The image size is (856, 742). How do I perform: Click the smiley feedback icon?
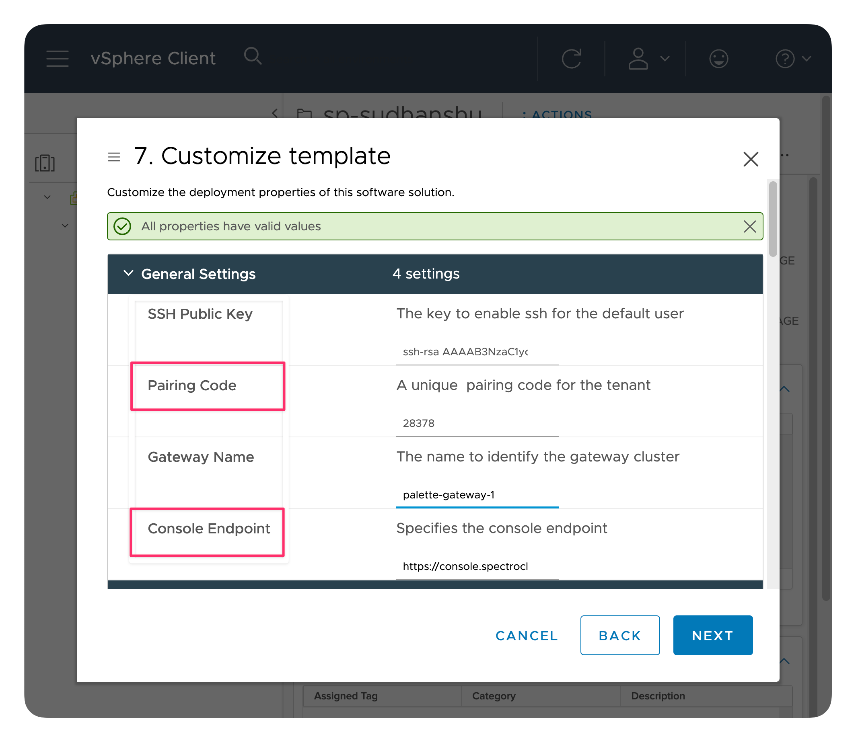click(718, 58)
